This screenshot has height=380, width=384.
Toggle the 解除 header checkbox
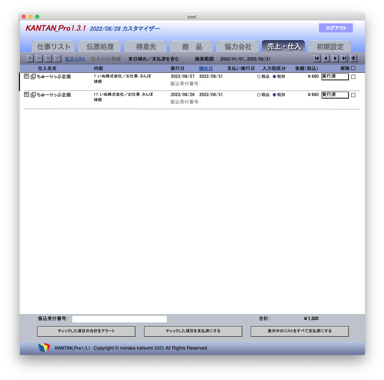click(353, 68)
